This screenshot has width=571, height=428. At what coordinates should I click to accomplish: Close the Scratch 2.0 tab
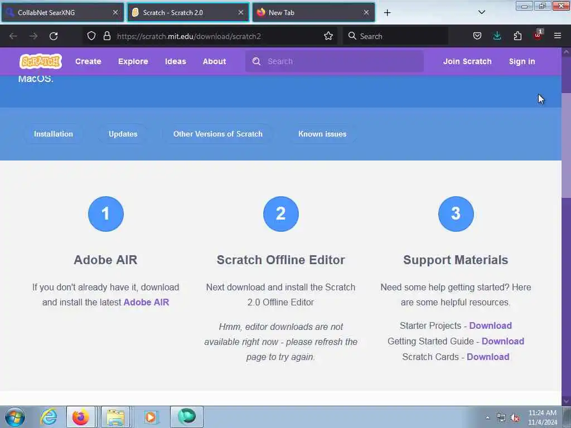[241, 12]
